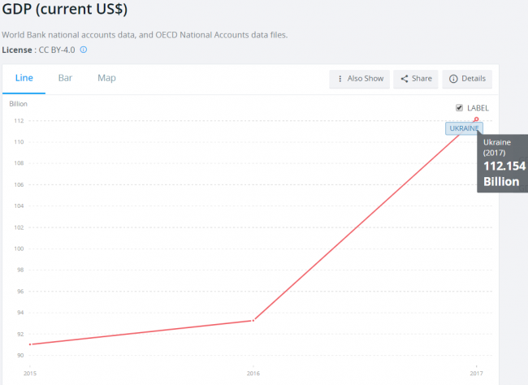Click the 2016 data point on the line

[x=253, y=320]
